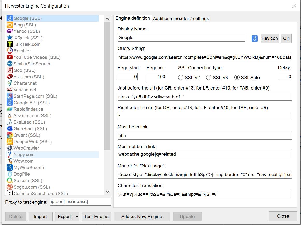The width and height of the screenshot is (301, 225).
Task: Click the Page inc field
Action: 156,77
